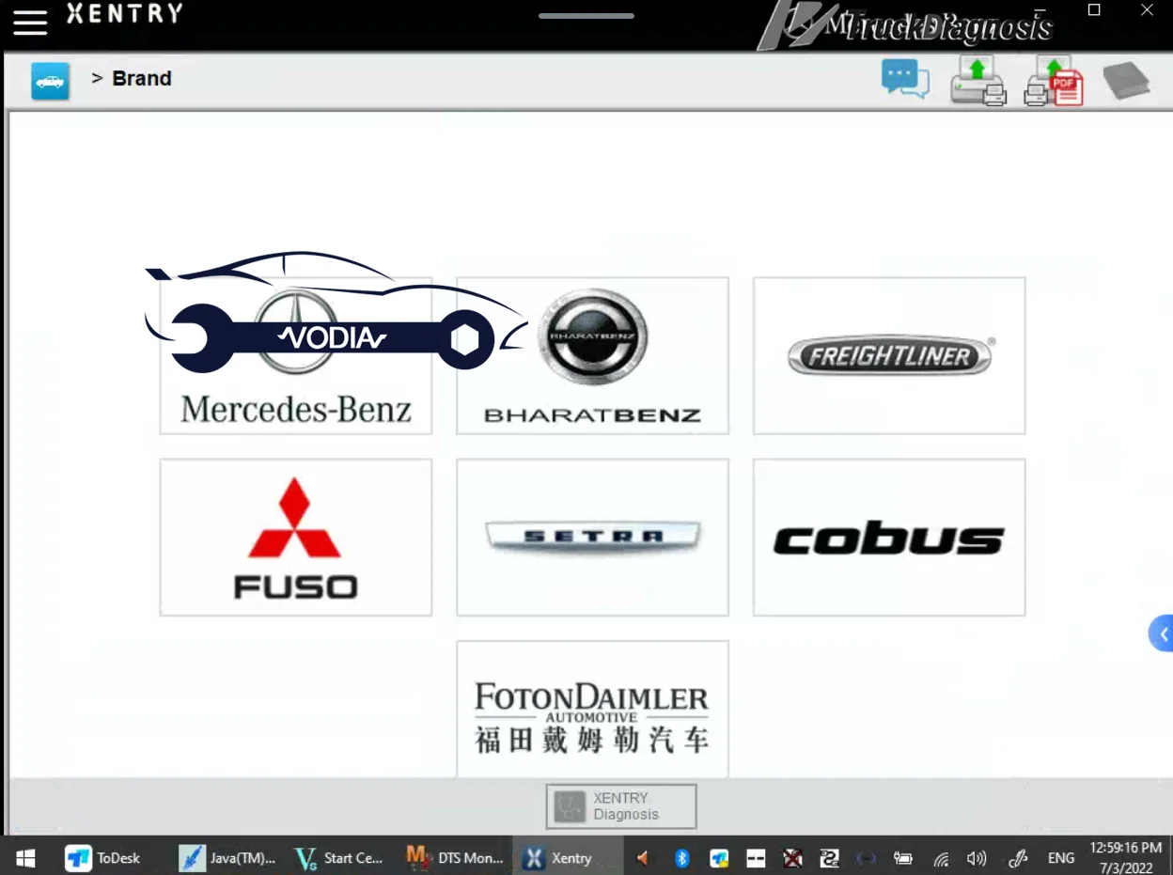Close the XENTRY window
Viewport: 1173px width, 875px height.
click(x=1147, y=10)
